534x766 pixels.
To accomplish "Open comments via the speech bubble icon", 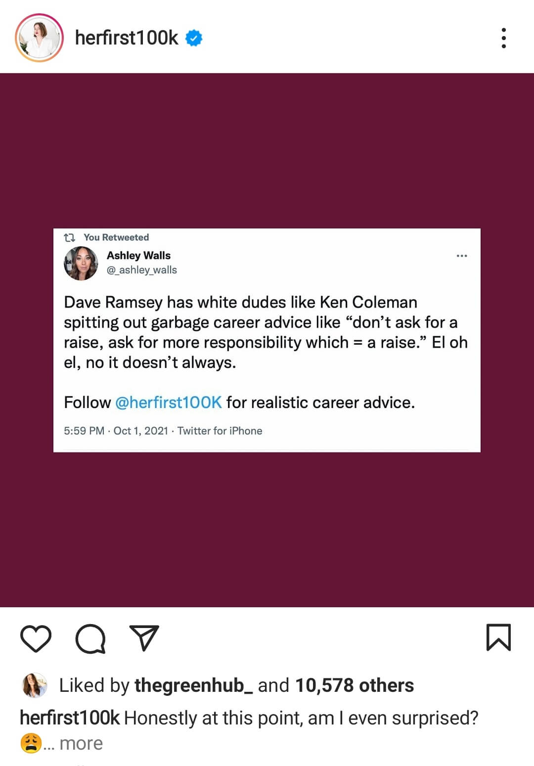I will click(x=90, y=638).
